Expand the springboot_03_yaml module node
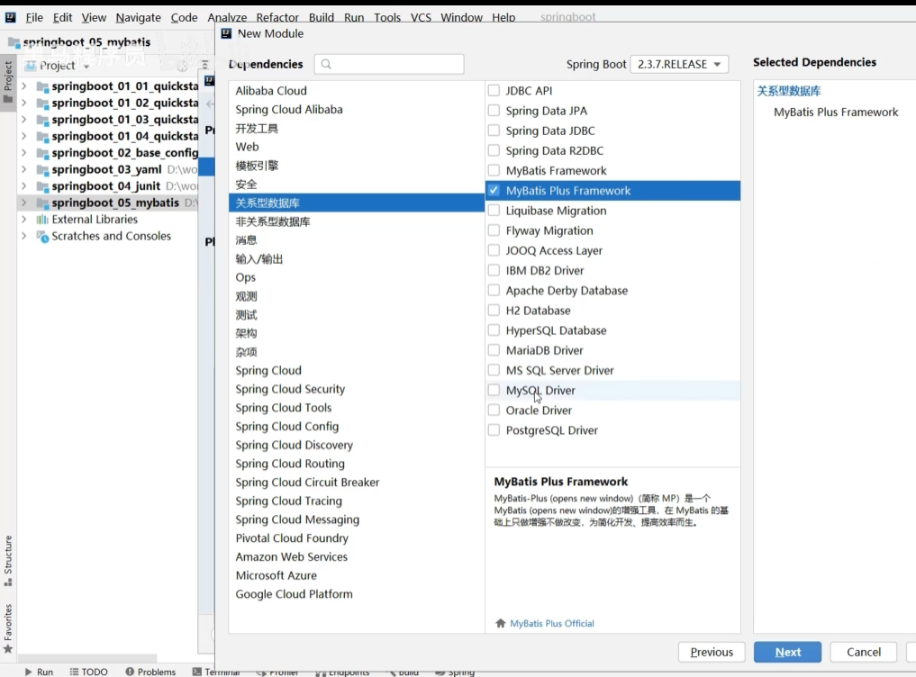Screen dimensions: 916x677 point(24,169)
